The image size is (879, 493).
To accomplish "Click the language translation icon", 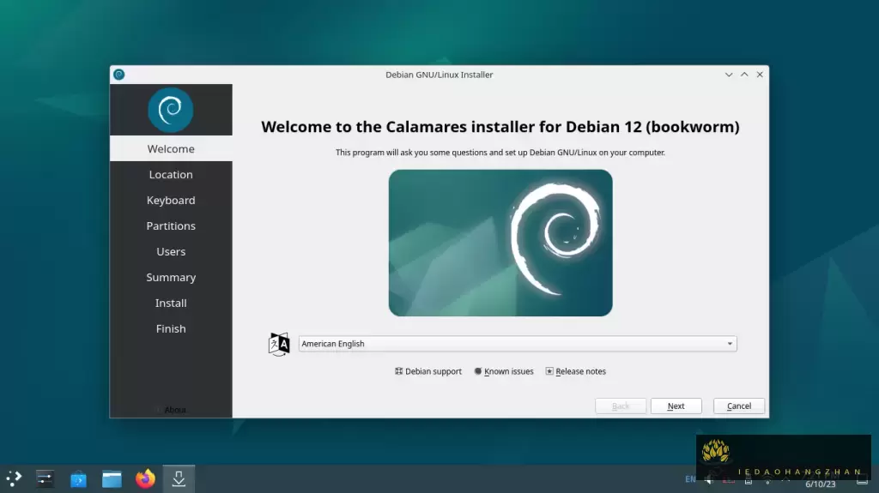I will coord(279,344).
